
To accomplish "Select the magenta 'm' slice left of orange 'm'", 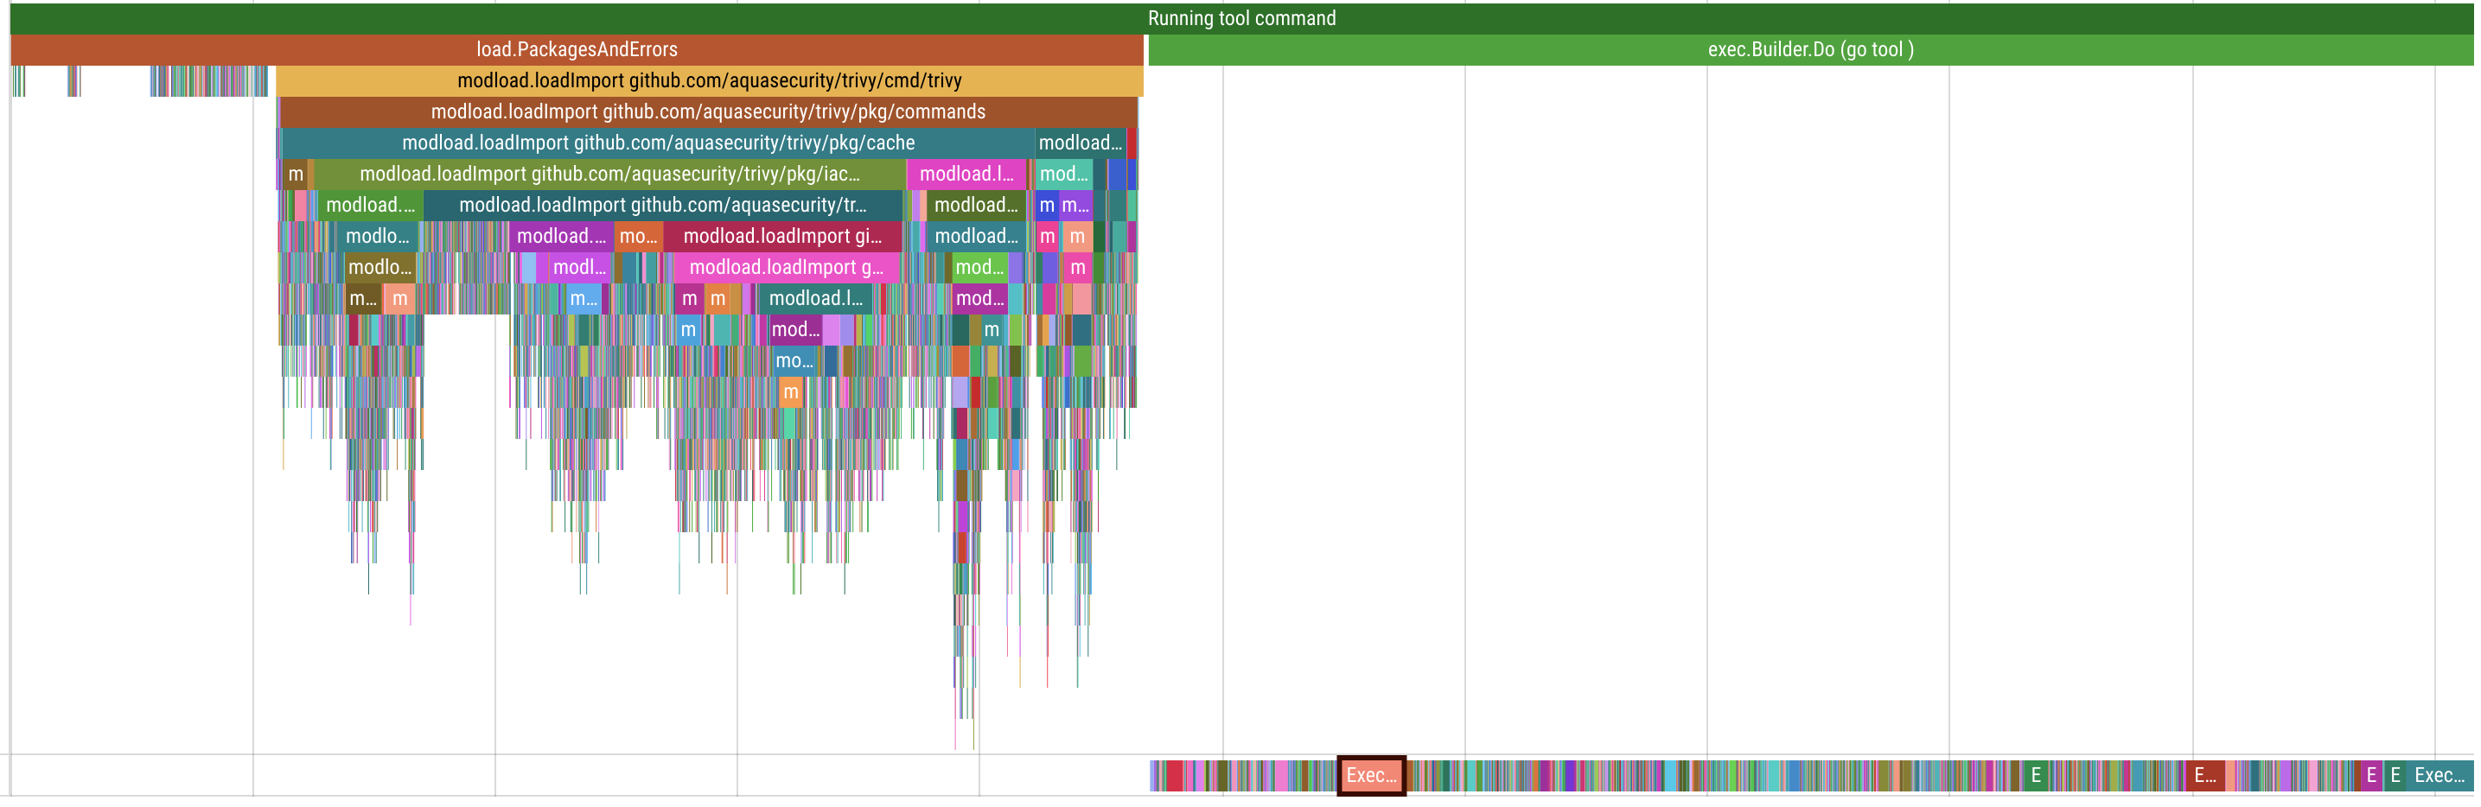I will coord(689,299).
